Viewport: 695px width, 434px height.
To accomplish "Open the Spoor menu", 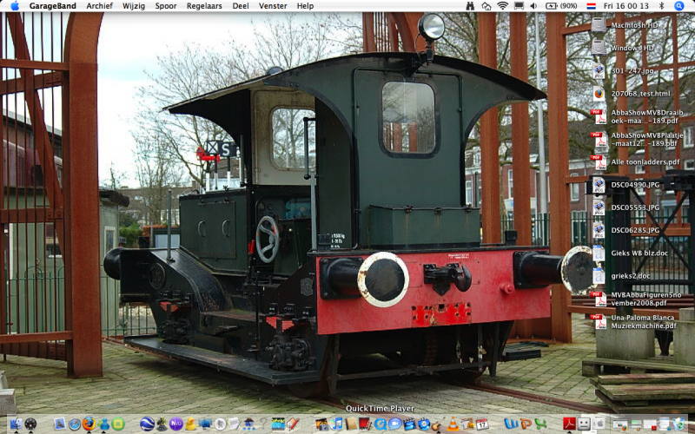I will click(x=166, y=6).
